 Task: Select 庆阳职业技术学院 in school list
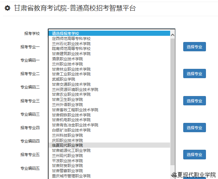click(110, 140)
